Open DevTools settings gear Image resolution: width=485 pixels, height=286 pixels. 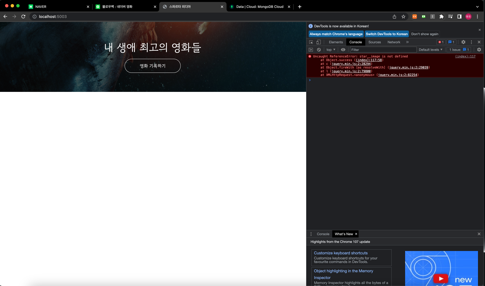coord(463,42)
